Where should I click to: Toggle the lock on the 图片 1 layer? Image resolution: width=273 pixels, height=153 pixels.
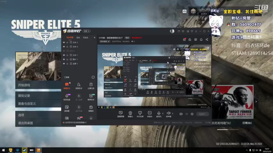click(x=67, y=59)
